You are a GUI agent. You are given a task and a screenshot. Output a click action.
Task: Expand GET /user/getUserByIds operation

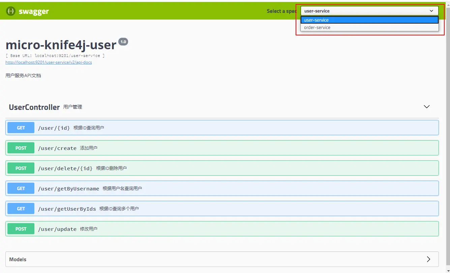pyautogui.click(x=222, y=209)
